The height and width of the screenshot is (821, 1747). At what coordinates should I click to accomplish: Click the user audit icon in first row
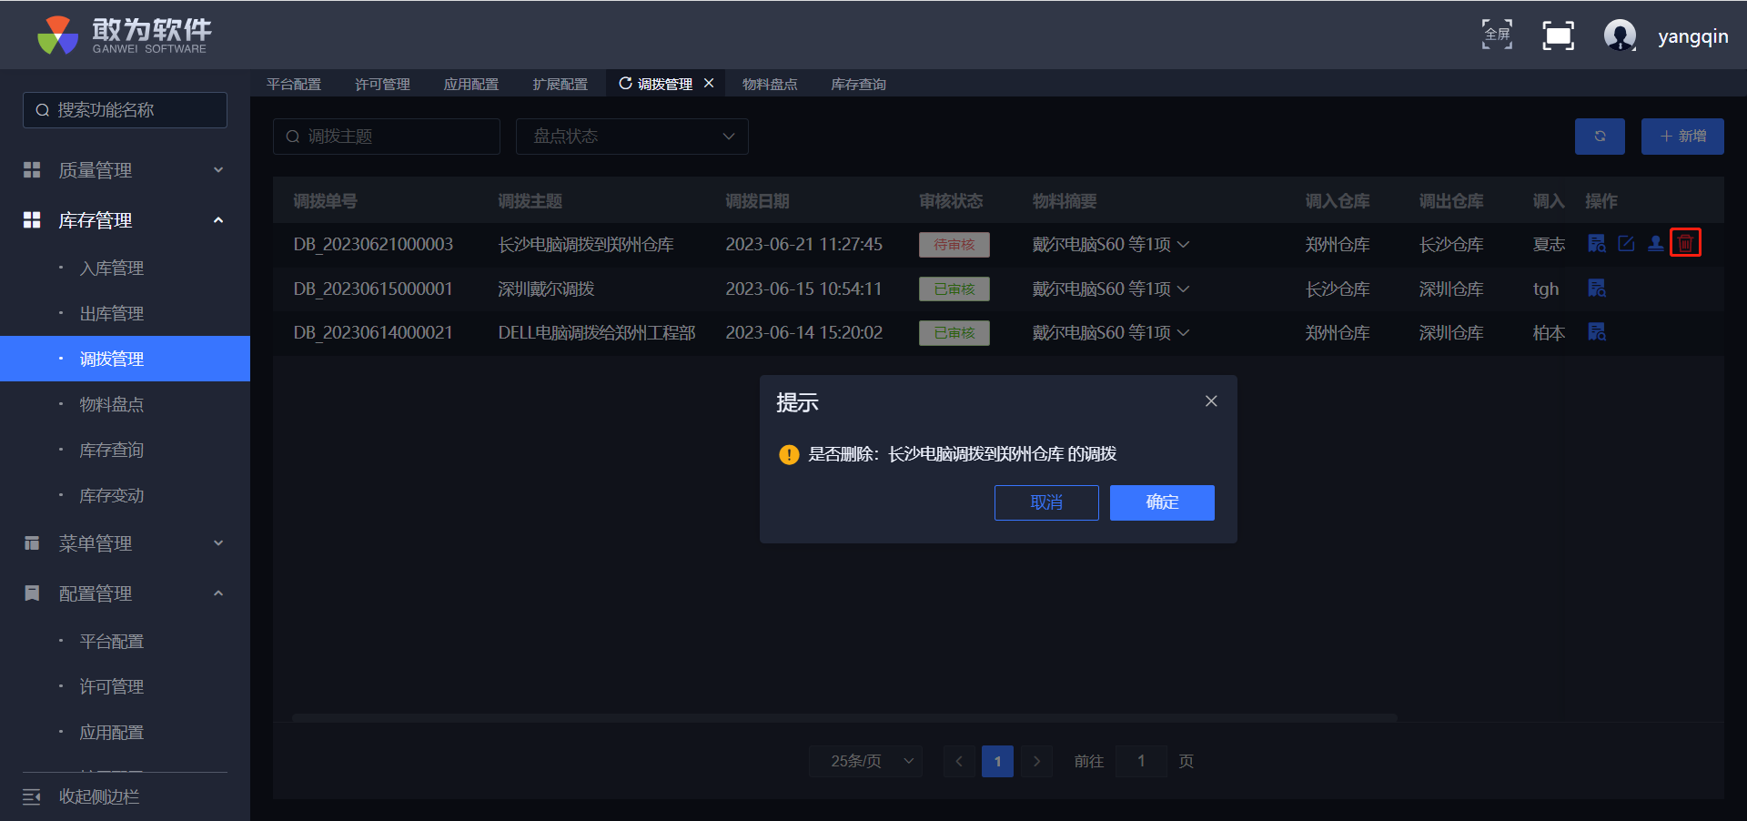(1656, 244)
